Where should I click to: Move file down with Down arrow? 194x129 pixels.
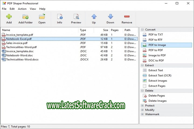[110, 17]
